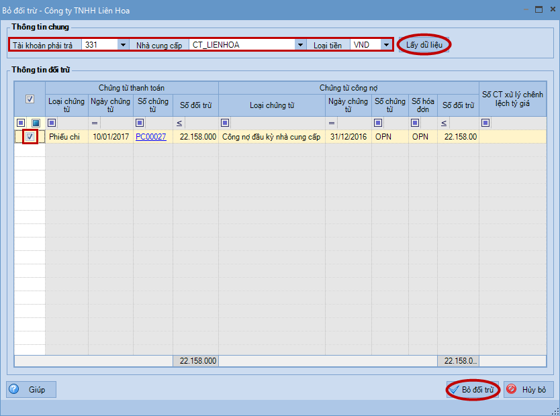
Task: Click the first filter box in the checkbox column
Action: (x=21, y=123)
